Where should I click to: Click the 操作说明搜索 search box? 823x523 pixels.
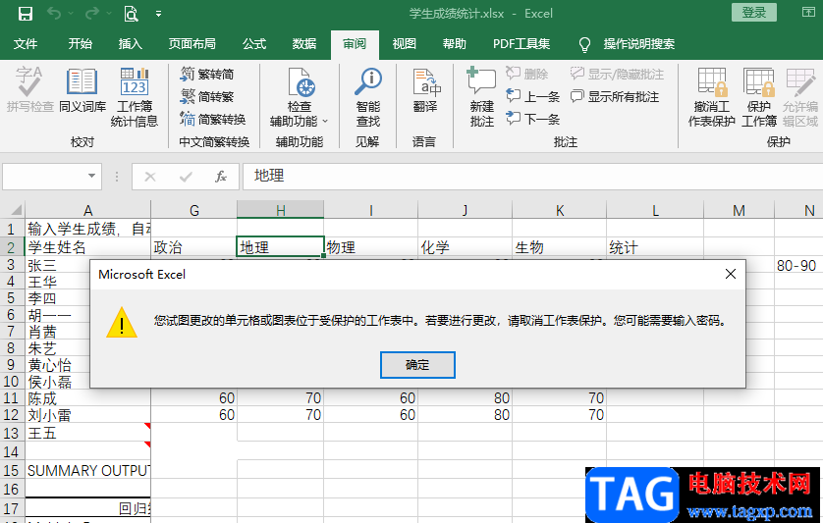click(x=638, y=44)
